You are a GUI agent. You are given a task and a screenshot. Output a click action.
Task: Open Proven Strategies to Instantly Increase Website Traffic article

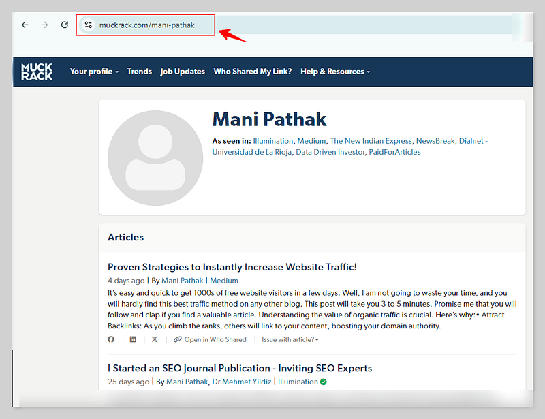click(x=232, y=267)
